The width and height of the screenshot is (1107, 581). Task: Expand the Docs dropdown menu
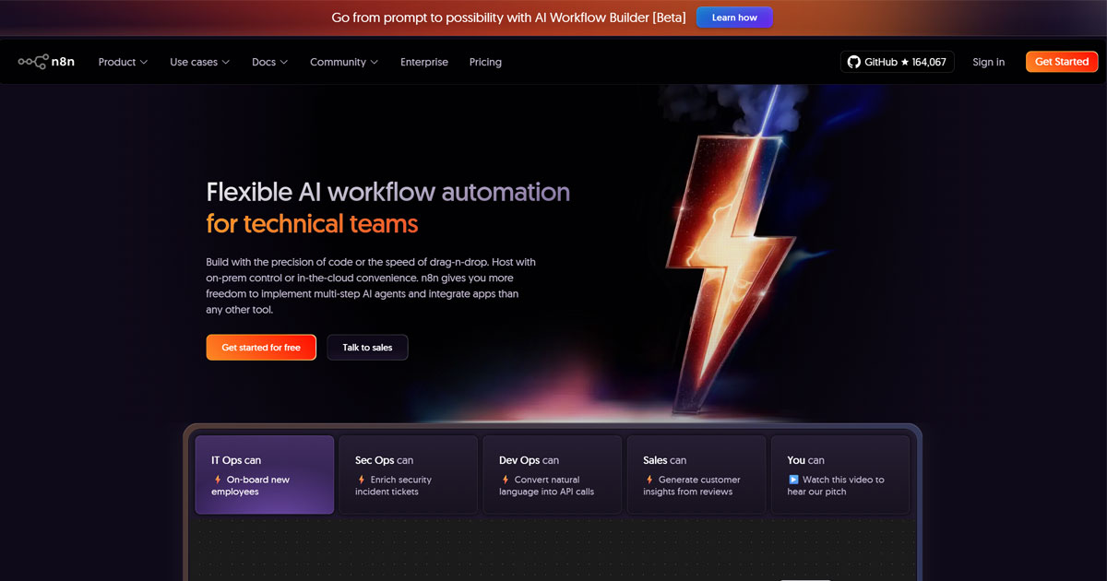point(269,62)
